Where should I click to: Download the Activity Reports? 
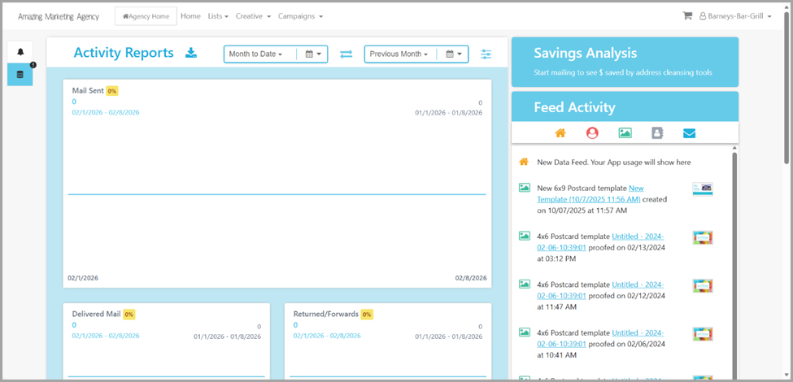(191, 54)
